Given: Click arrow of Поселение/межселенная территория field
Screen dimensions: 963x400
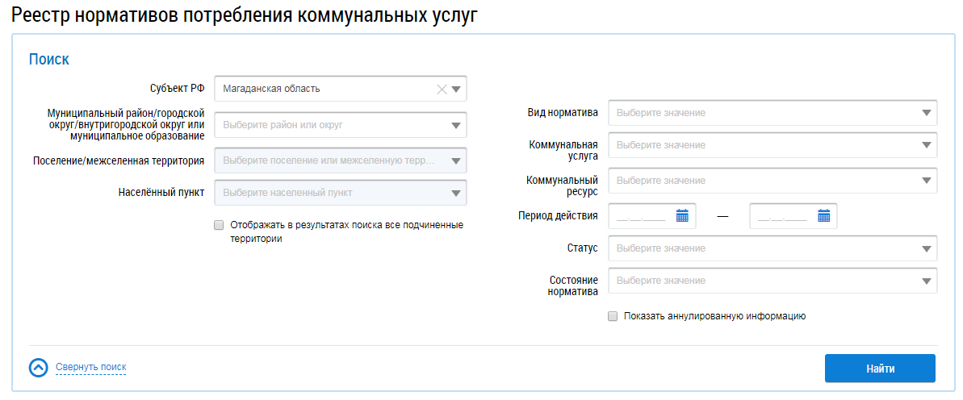Looking at the screenshot, I should pos(456,161).
